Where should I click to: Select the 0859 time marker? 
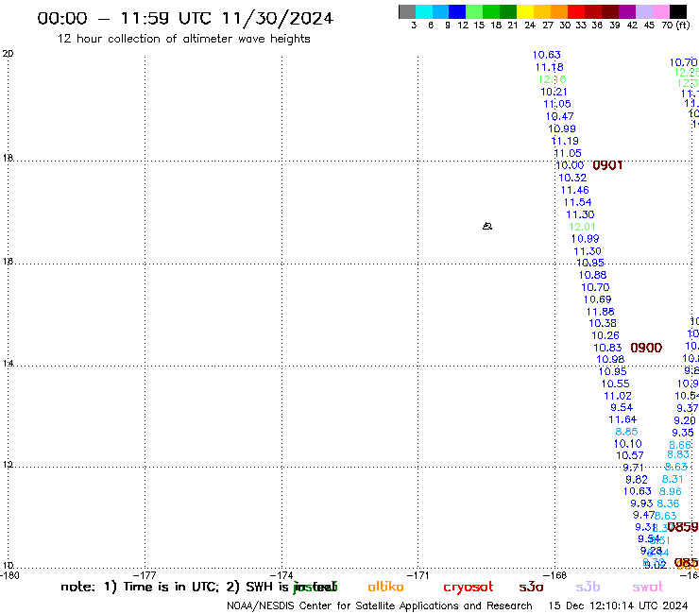683,527
